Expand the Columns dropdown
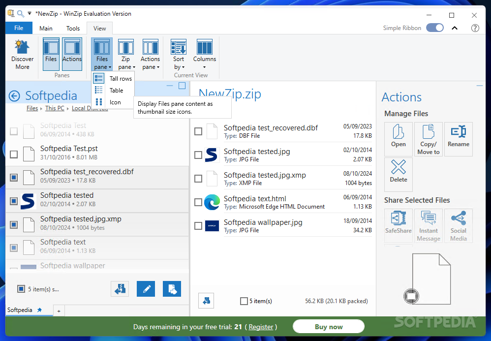491x341 pixels. [x=205, y=55]
